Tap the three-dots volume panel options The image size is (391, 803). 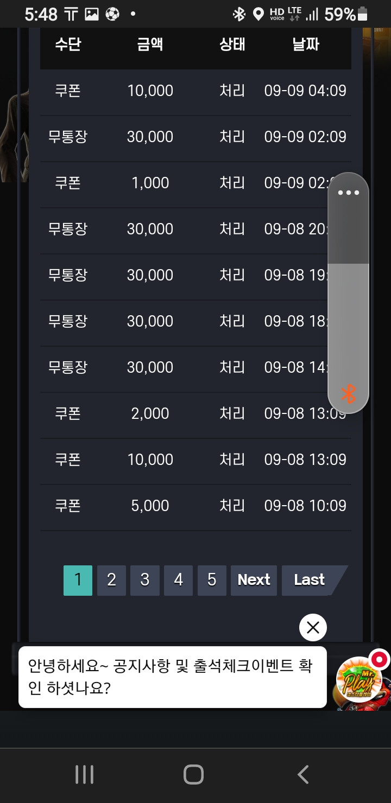pos(348,193)
